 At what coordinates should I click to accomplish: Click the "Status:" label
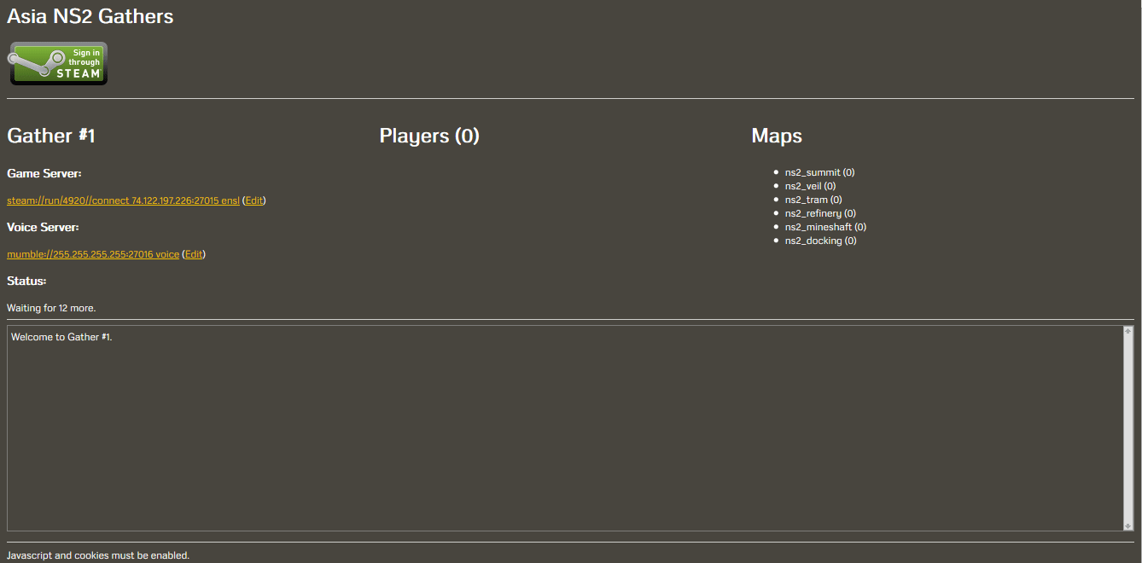click(x=26, y=281)
